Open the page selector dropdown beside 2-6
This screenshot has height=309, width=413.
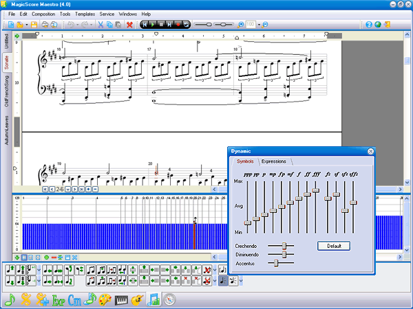tap(67, 190)
